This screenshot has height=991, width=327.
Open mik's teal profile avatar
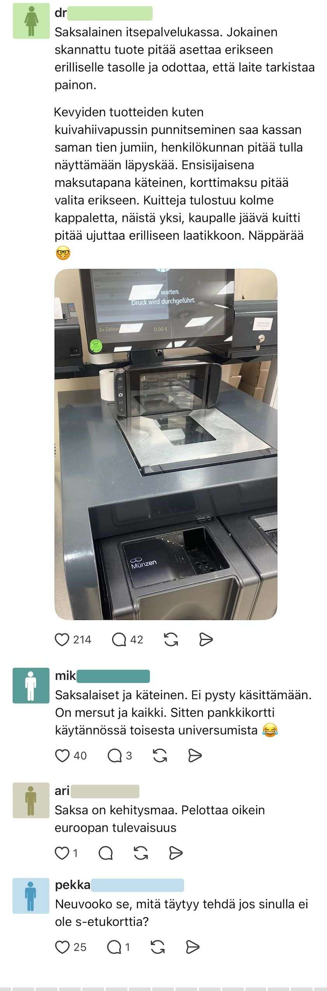(x=31, y=686)
